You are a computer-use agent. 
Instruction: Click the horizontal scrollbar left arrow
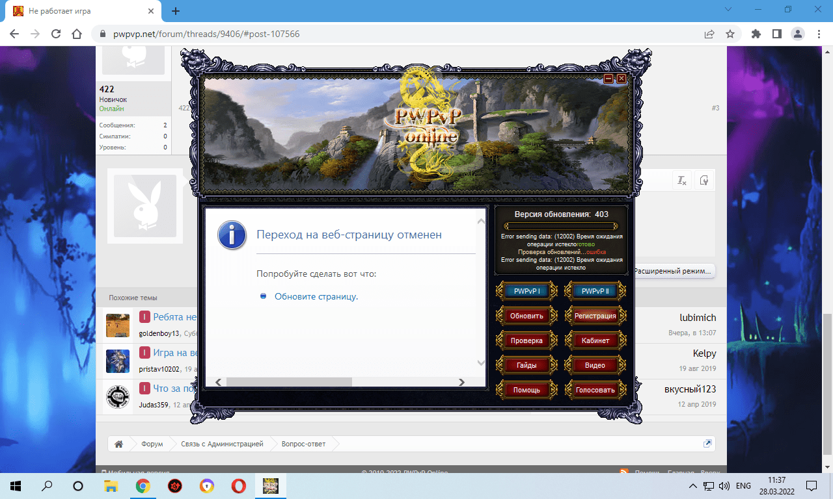[x=219, y=382]
